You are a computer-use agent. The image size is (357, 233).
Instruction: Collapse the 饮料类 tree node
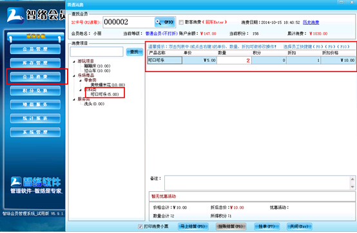click(81, 90)
